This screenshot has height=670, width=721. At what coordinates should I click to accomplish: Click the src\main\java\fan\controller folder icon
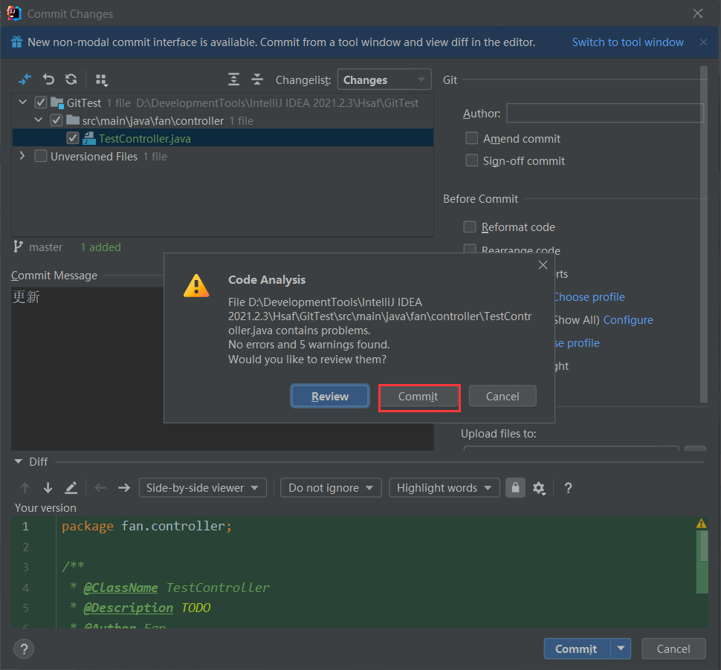pyautogui.click(x=73, y=120)
